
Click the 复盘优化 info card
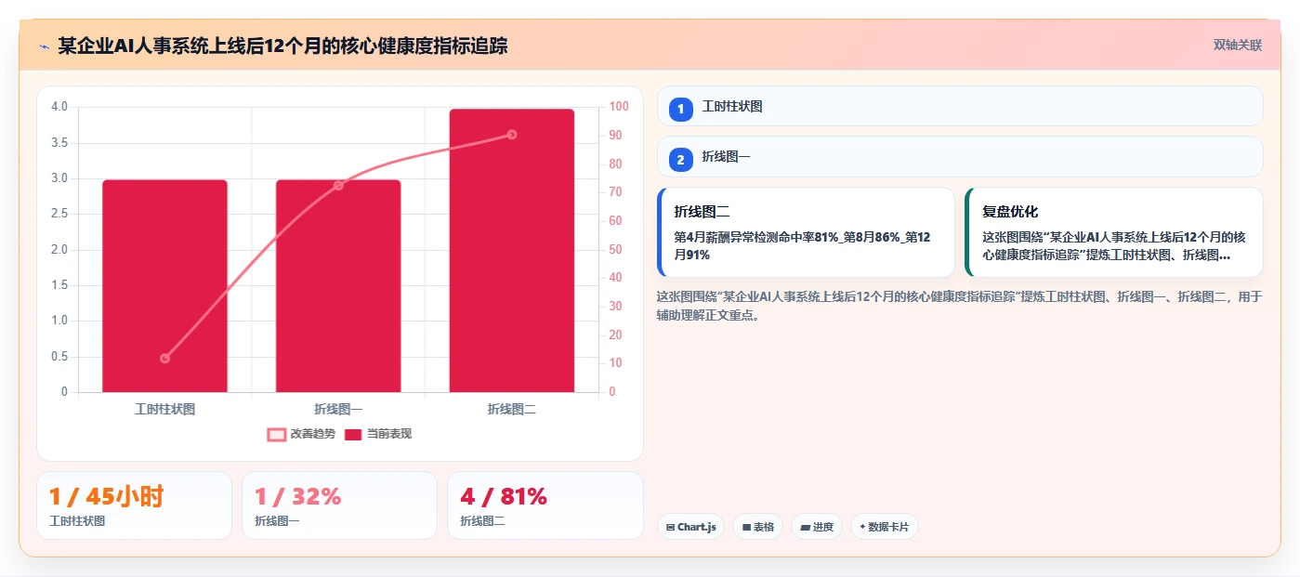pyautogui.click(x=1114, y=232)
